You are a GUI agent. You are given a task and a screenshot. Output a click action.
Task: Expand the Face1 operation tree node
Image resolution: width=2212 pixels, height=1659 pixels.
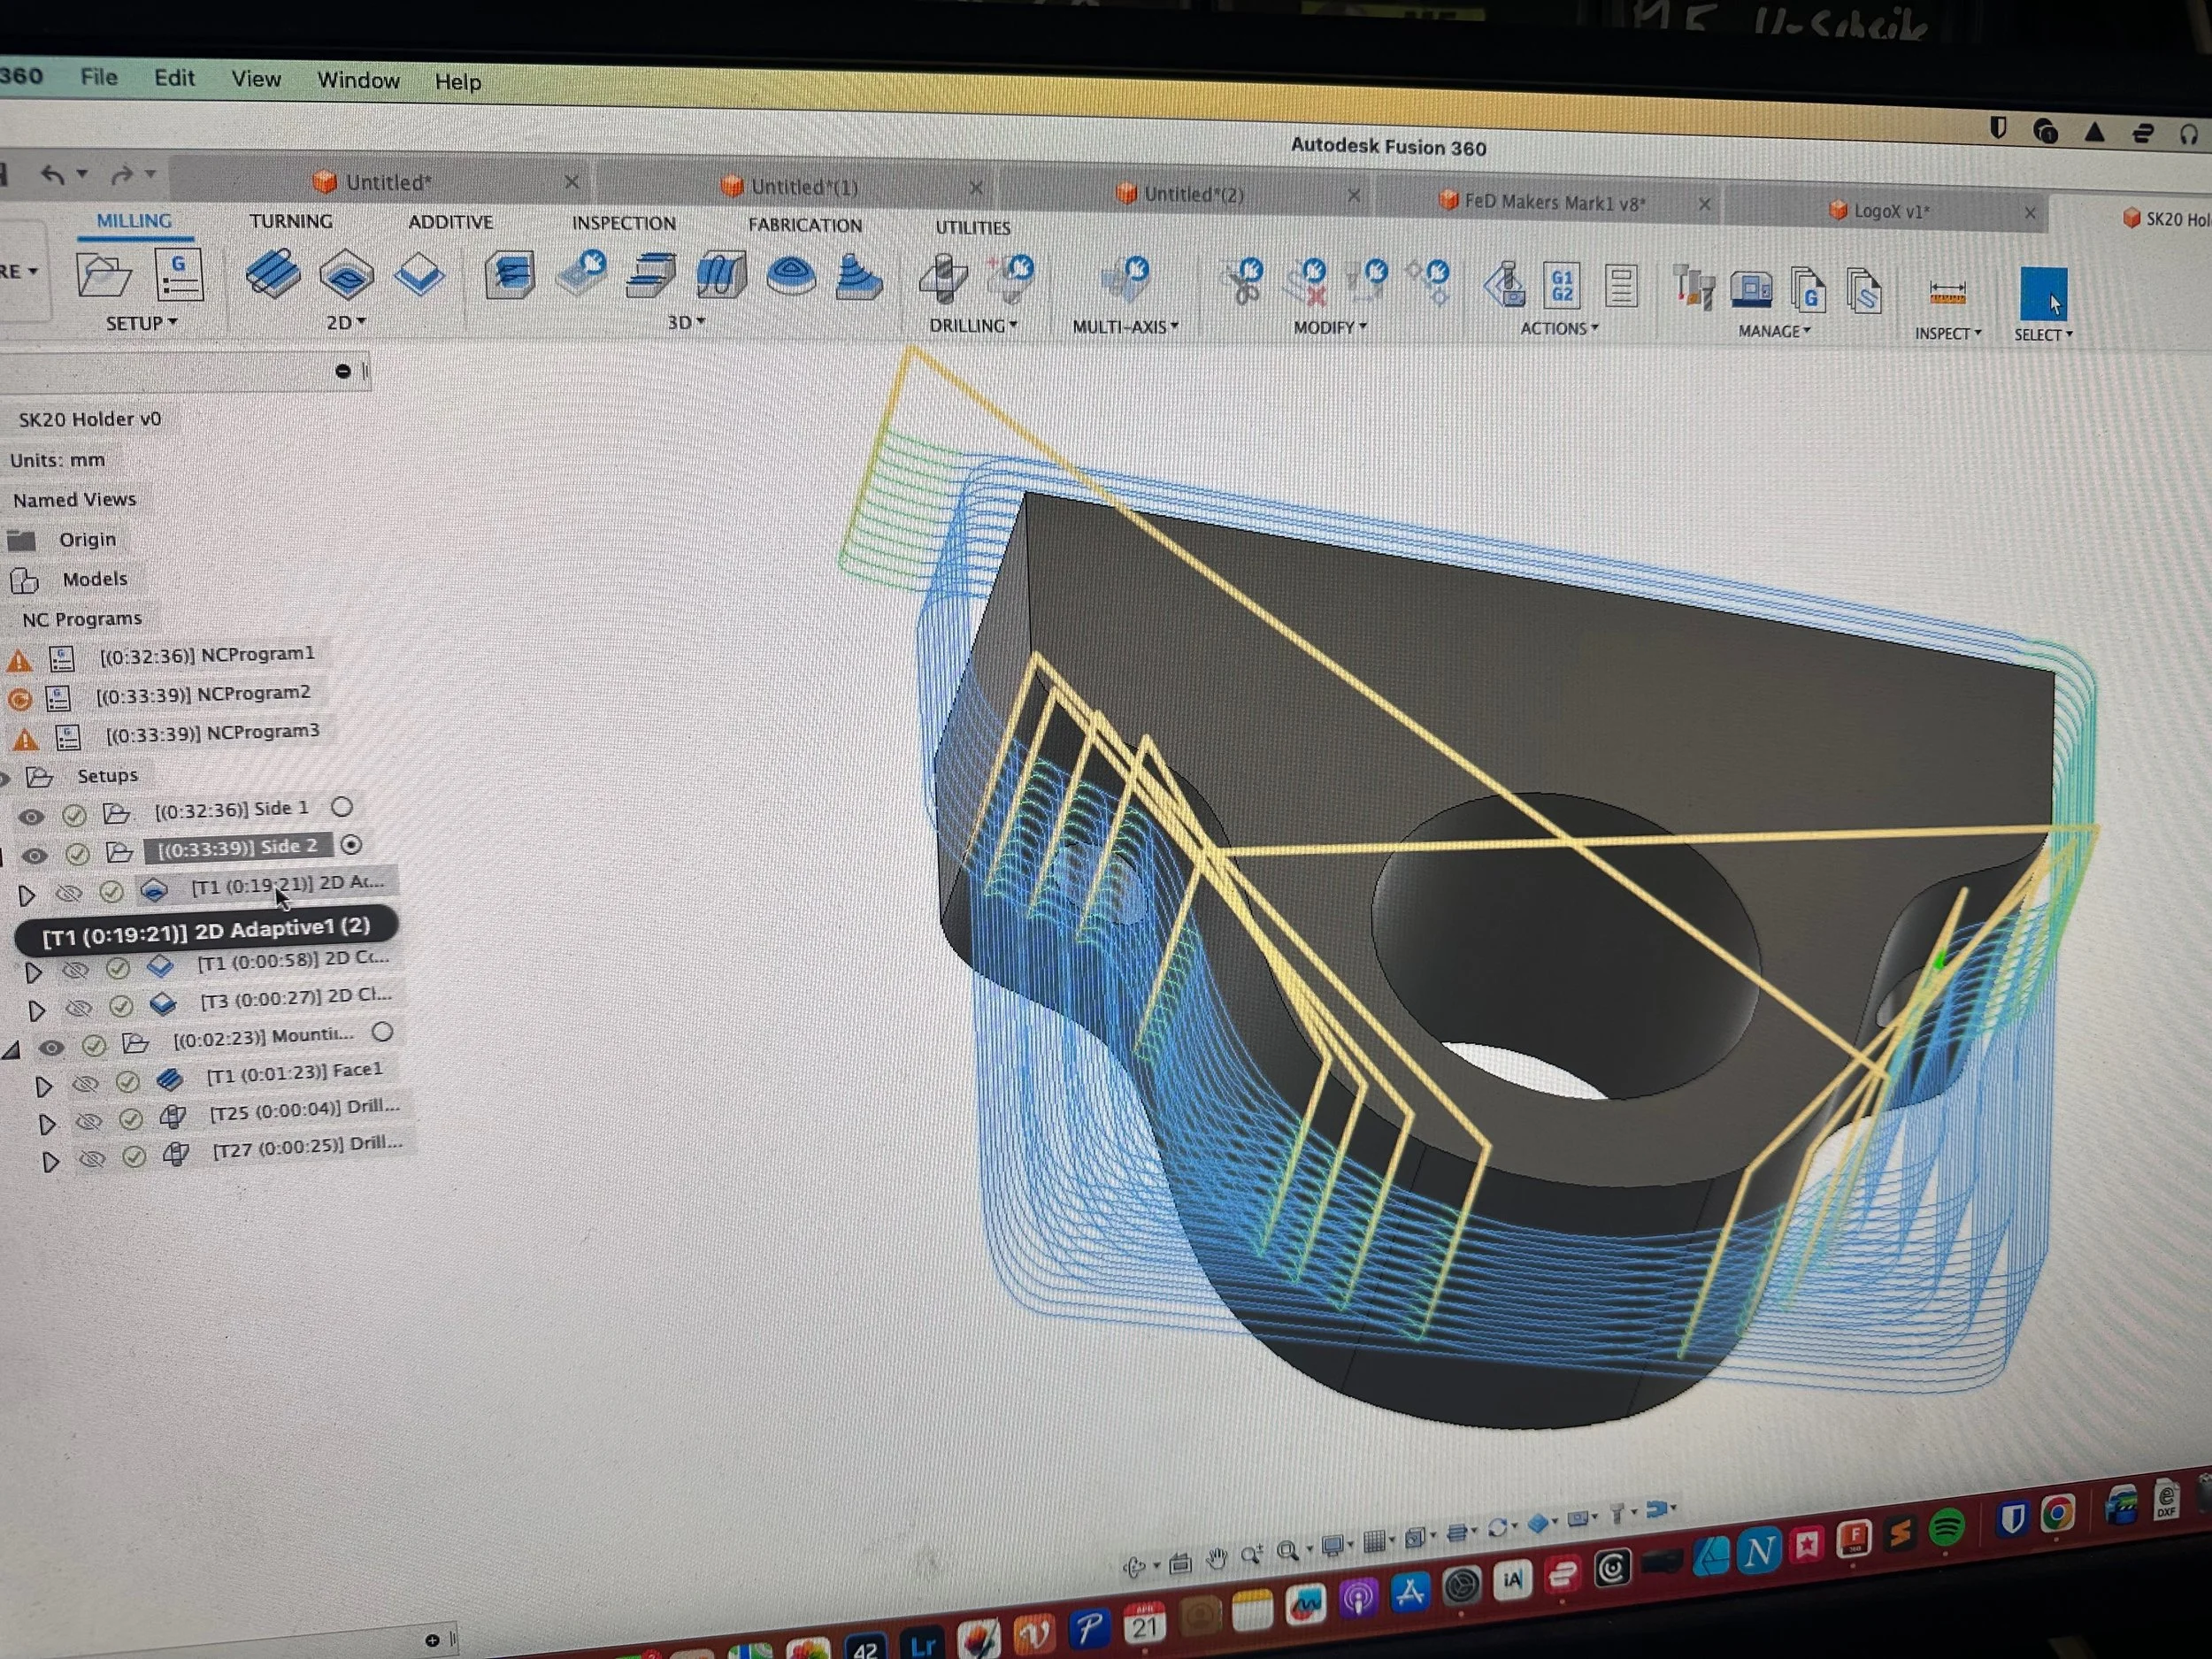click(43, 1086)
